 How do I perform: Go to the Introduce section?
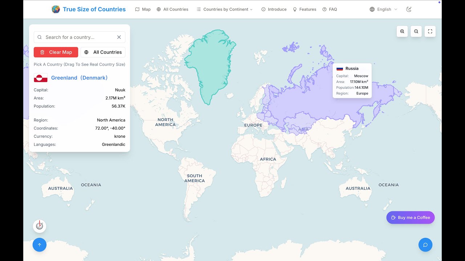[x=274, y=9]
